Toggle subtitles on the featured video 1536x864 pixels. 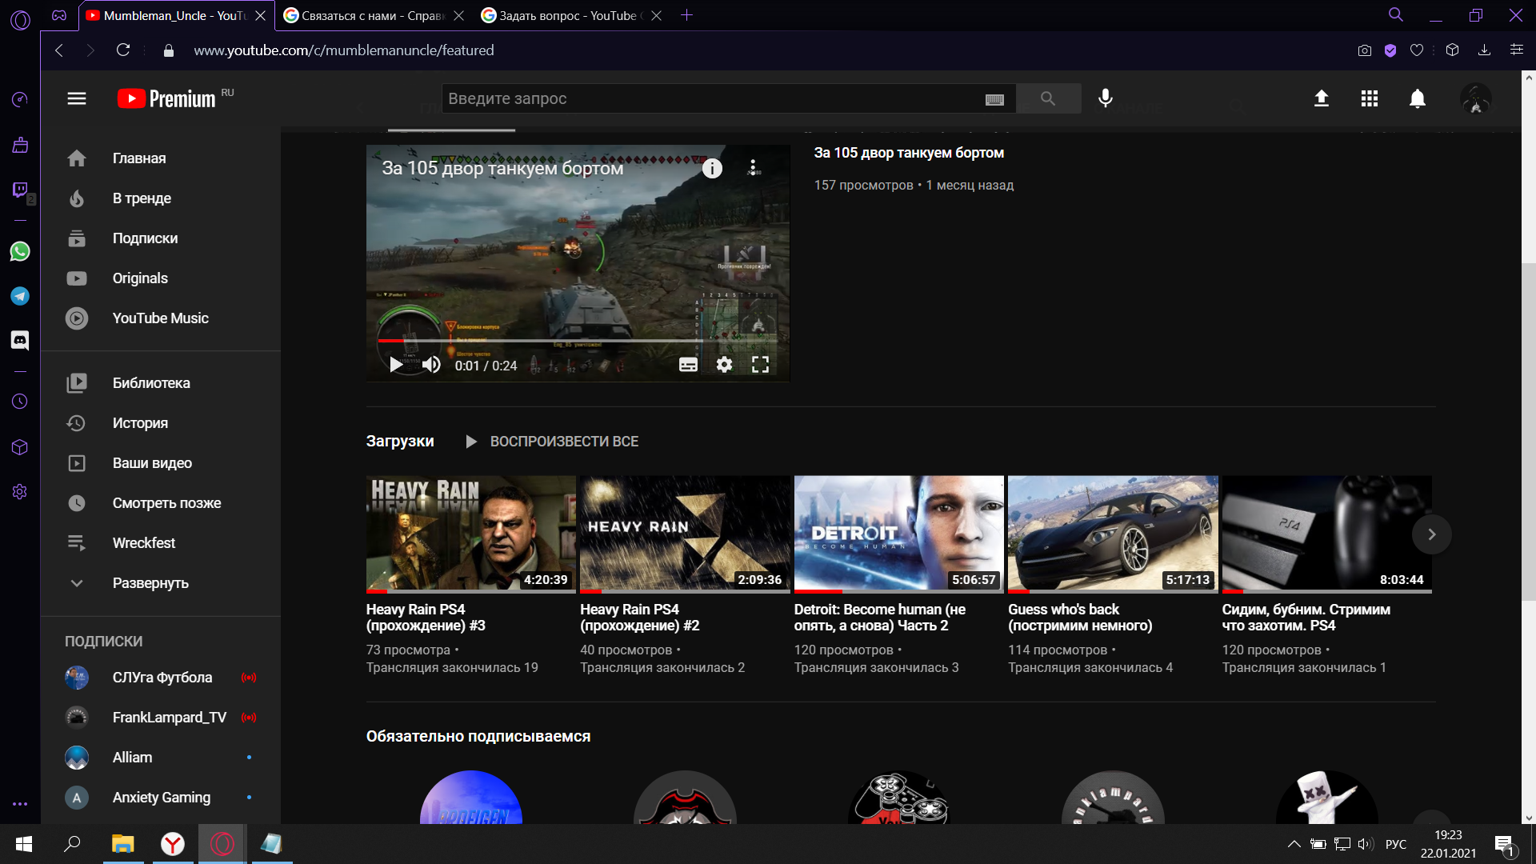(688, 365)
